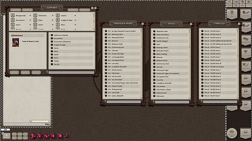Toggle Encounters sidebar checkmark in Library
Viewport: 252px width, 141px height.
(x=30, y=20)
